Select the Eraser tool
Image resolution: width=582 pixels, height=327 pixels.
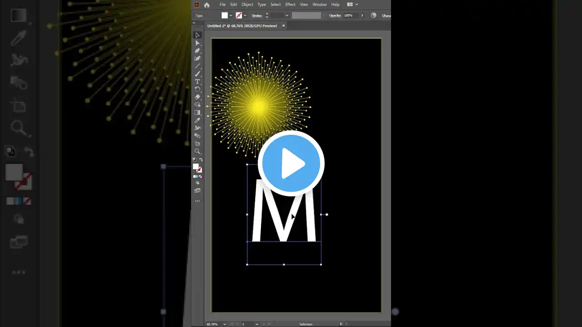click(x=197, y=97)
